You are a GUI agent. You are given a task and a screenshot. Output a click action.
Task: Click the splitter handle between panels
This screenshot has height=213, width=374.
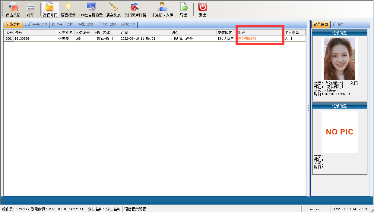click(308, 108)
